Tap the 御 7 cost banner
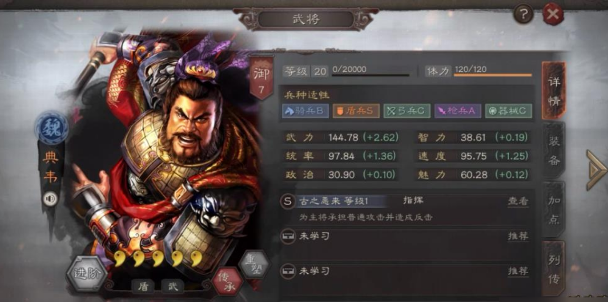This screenshot has height=302, width=608. tap(261, 77)
